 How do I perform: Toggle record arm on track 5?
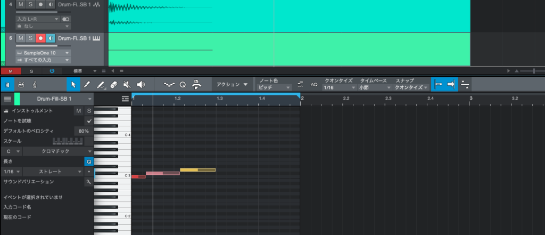pyautogui.click(x=40, y=38)
